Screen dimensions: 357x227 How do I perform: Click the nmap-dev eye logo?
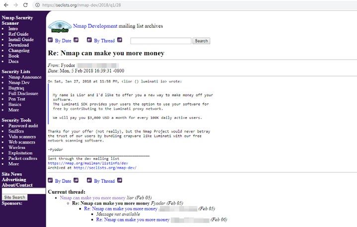click(x=60, y=26)
